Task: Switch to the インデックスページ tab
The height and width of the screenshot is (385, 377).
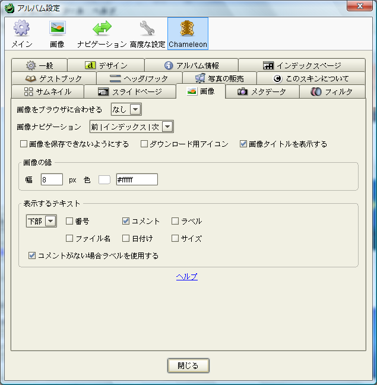Action: click(302, 65)
